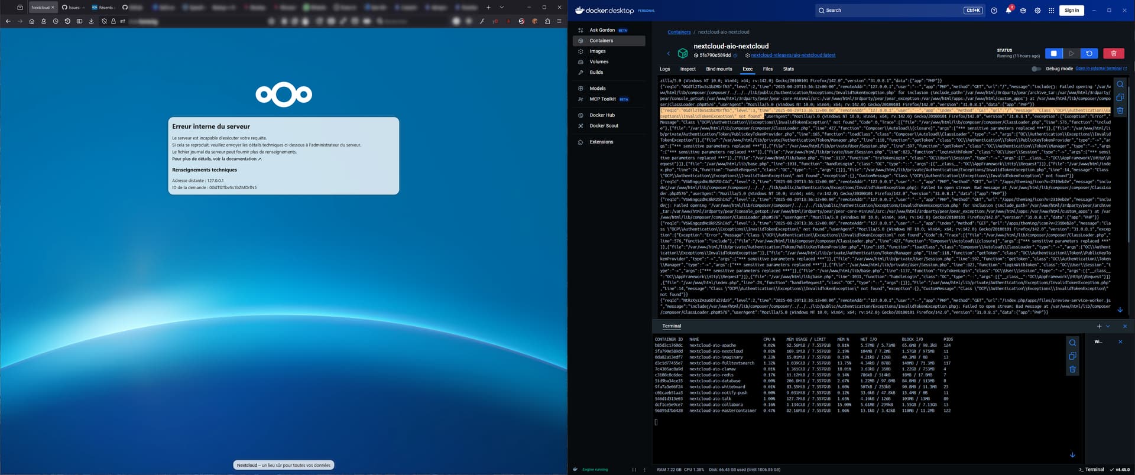Click the grayed-out start container play button
This screenshot has width=1135, height=475.
pos(1071,53)
